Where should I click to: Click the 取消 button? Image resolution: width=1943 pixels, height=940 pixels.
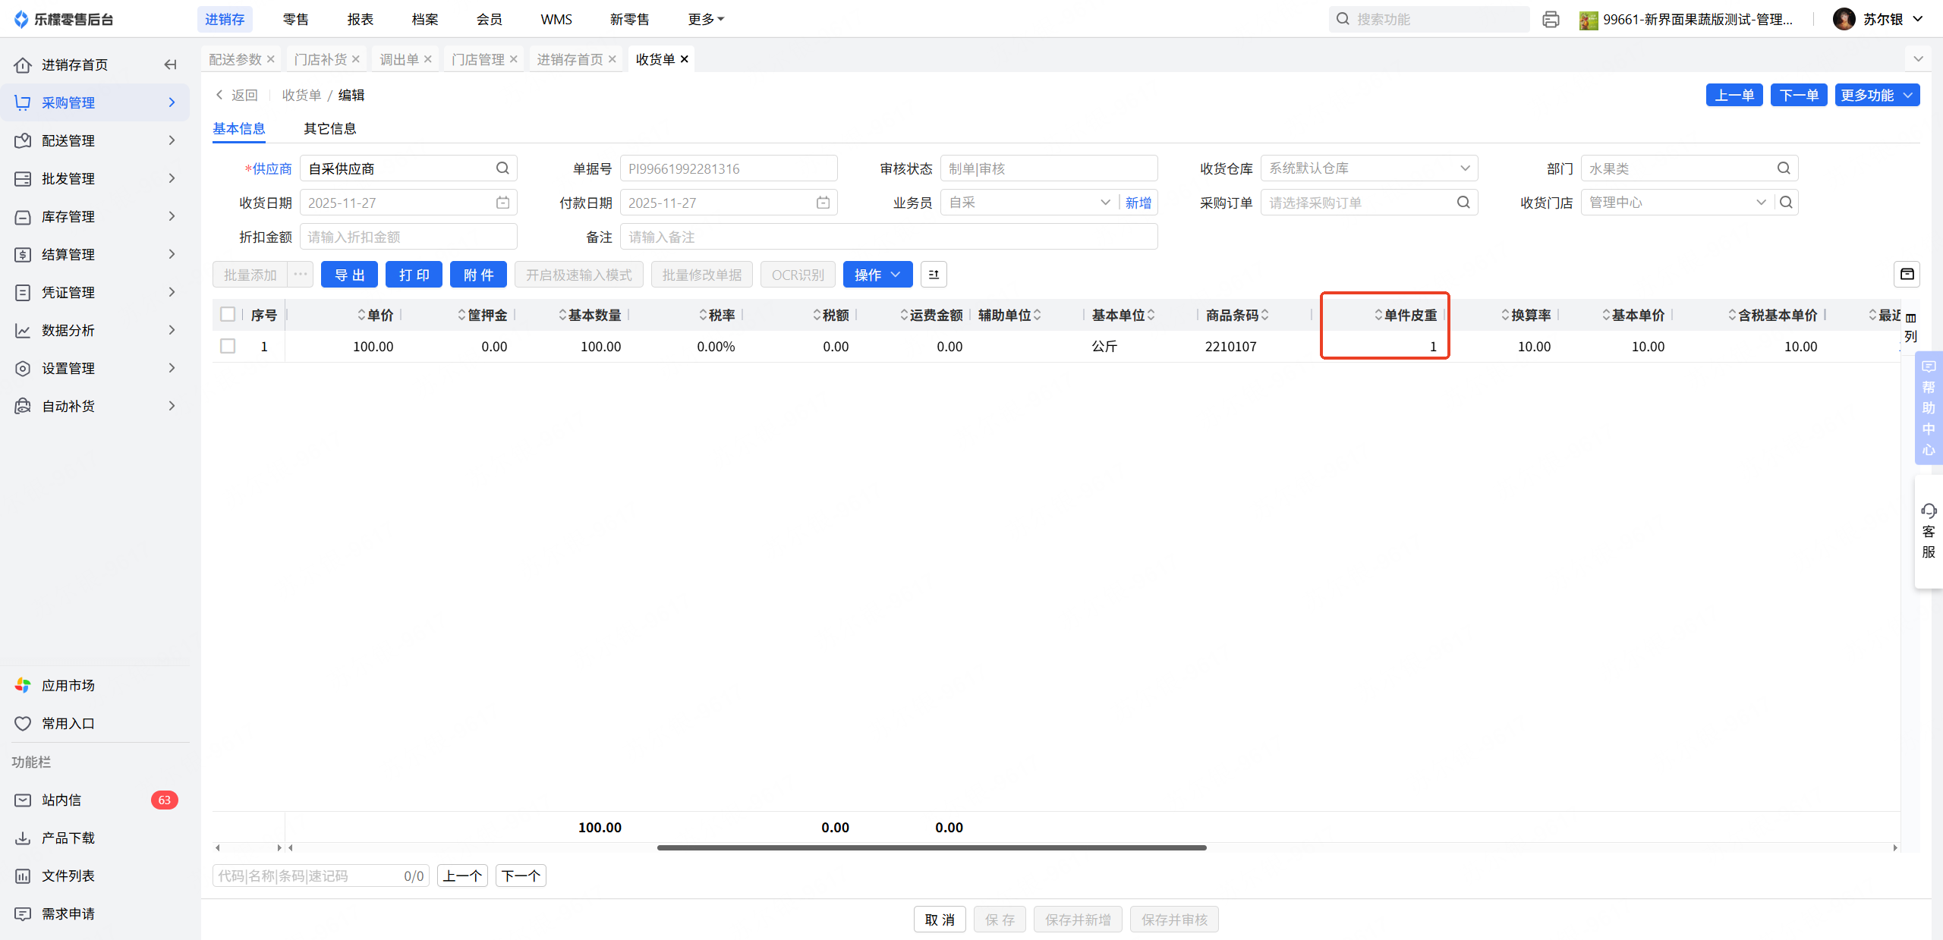940,920
